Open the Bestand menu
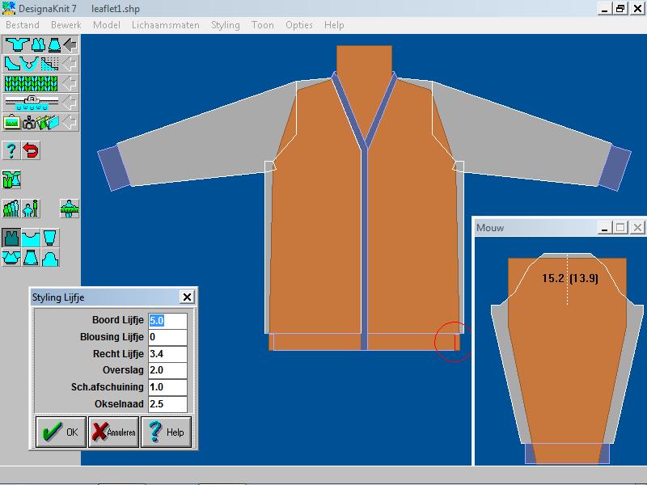The image size is (647, 485). click(x=23, y=25)
